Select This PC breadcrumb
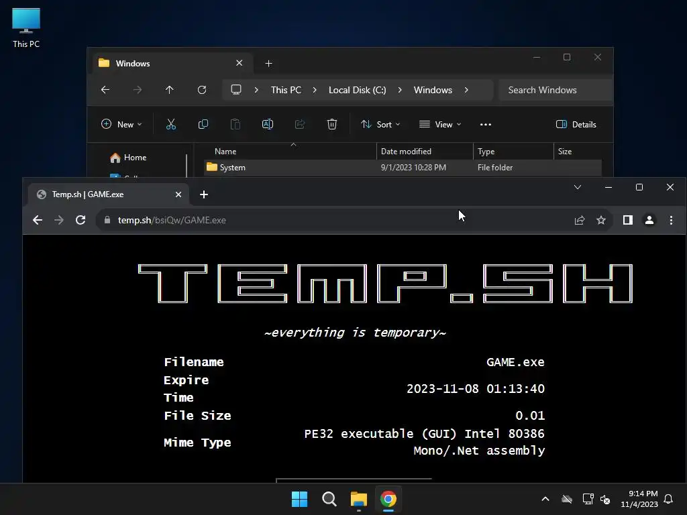Screen dimensions: 687x515 [x=286, y=90]
